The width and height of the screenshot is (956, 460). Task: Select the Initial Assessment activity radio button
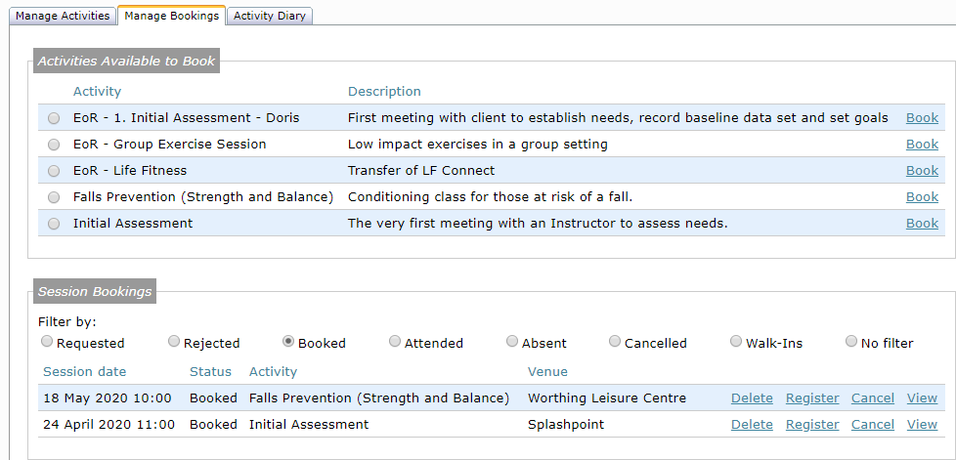54,224
